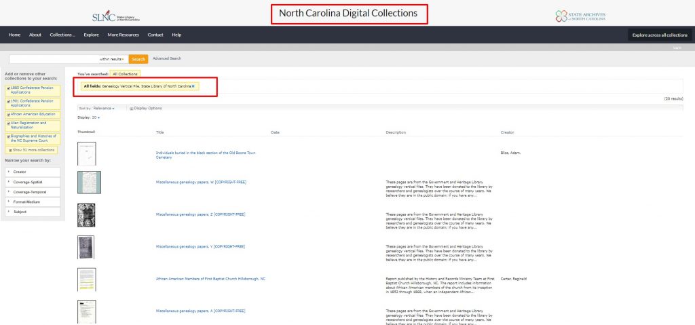Uncheck African American Education collection
Screen dimensions: 695x325
pyautogui.click(x=8, y=115)
